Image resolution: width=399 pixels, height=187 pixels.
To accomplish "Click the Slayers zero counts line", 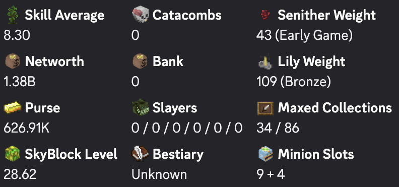I will point(187,128).
